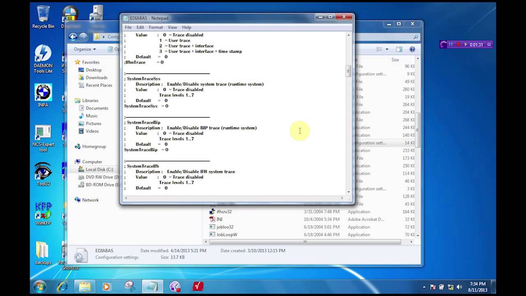
Task: Place the cursor on the SystemTraceSys = 0 line
Action: [x=146, y=106]
